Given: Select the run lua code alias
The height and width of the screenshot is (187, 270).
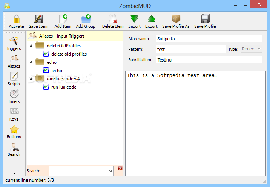Looking at the screenshot, I should tap(64, 87).
